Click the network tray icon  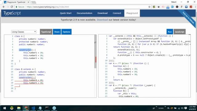[179, 108]
